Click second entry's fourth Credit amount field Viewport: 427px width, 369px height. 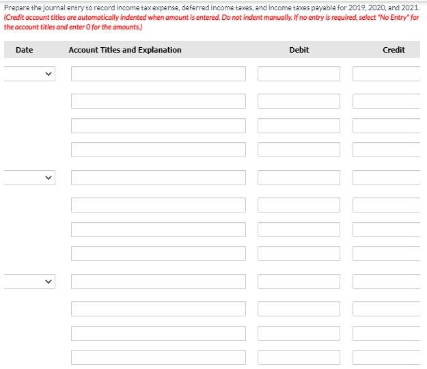(x=387, y=254)
